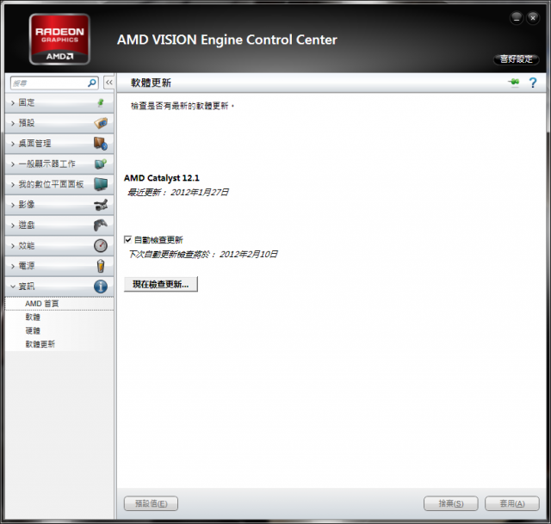Click the 影像 video camera icon
The width and height of the screenshot is (551, 524).
click(101, 205)
